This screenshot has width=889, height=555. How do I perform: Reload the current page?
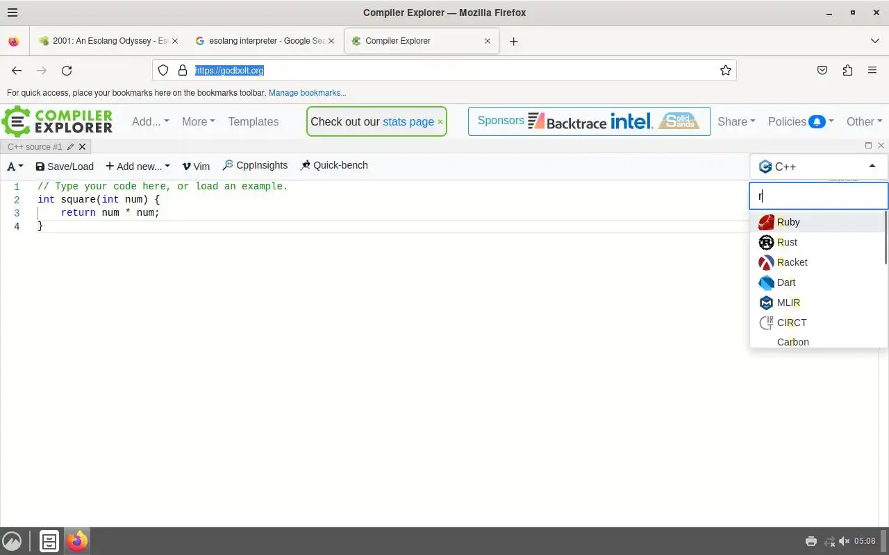click(x=67, y=70)
